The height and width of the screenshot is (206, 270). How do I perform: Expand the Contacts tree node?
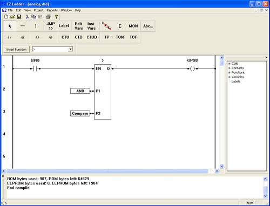click(230, 68)
